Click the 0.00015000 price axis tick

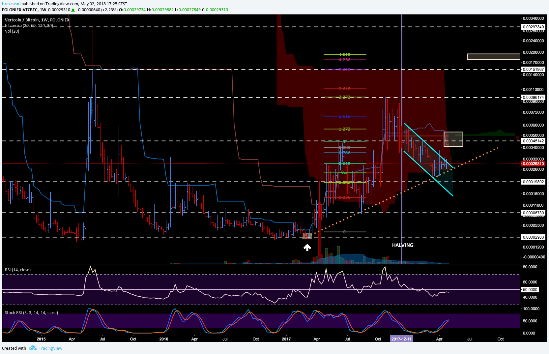point(533,194)
